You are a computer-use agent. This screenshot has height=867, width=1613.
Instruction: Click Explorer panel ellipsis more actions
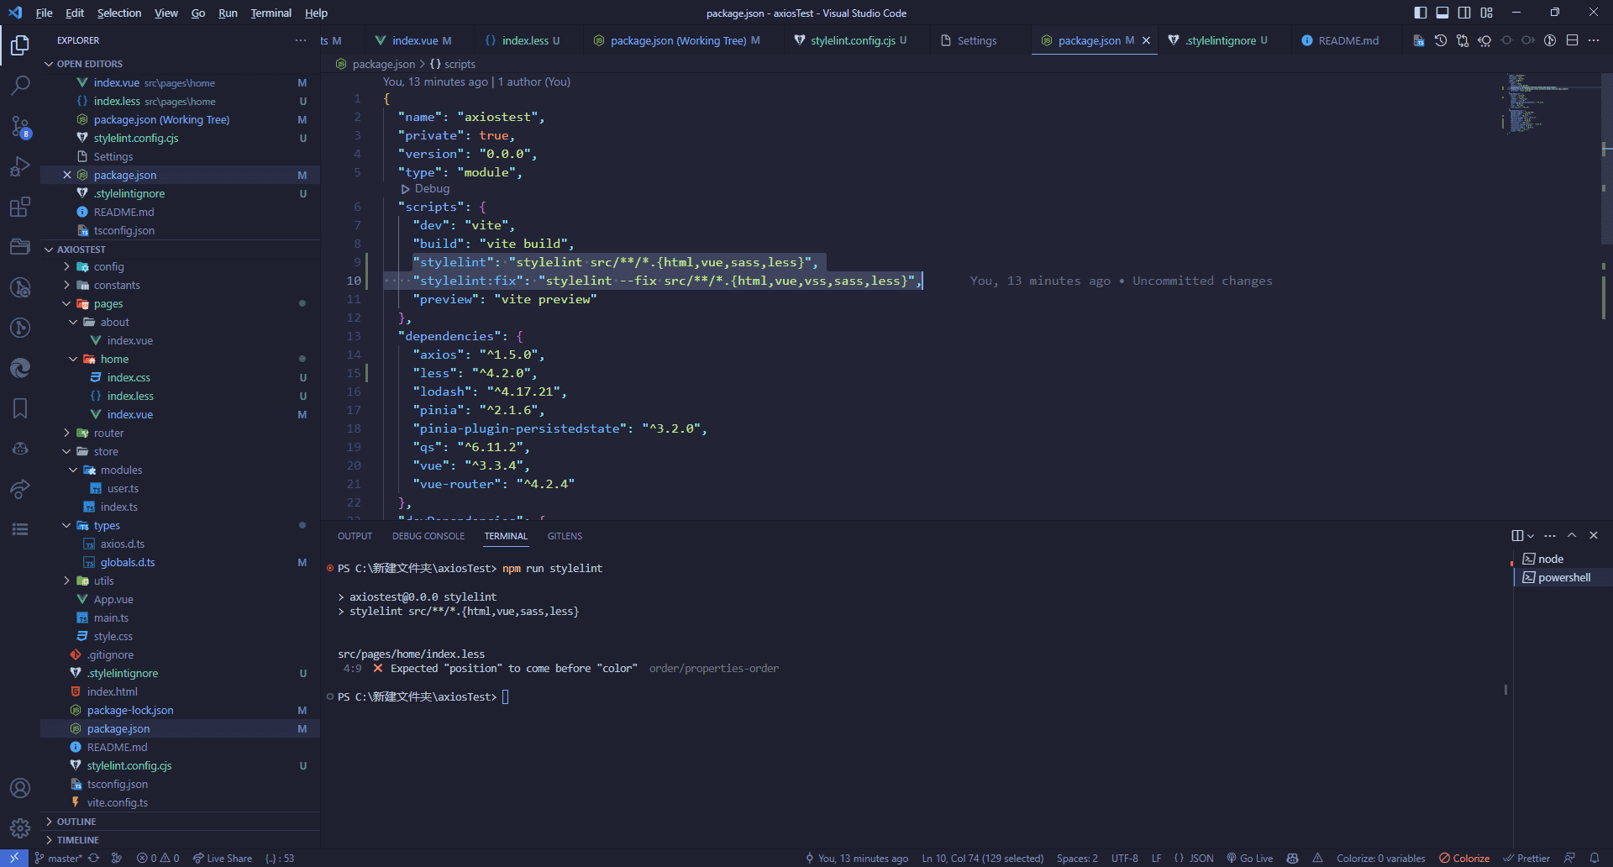click(x=301, y=40)
